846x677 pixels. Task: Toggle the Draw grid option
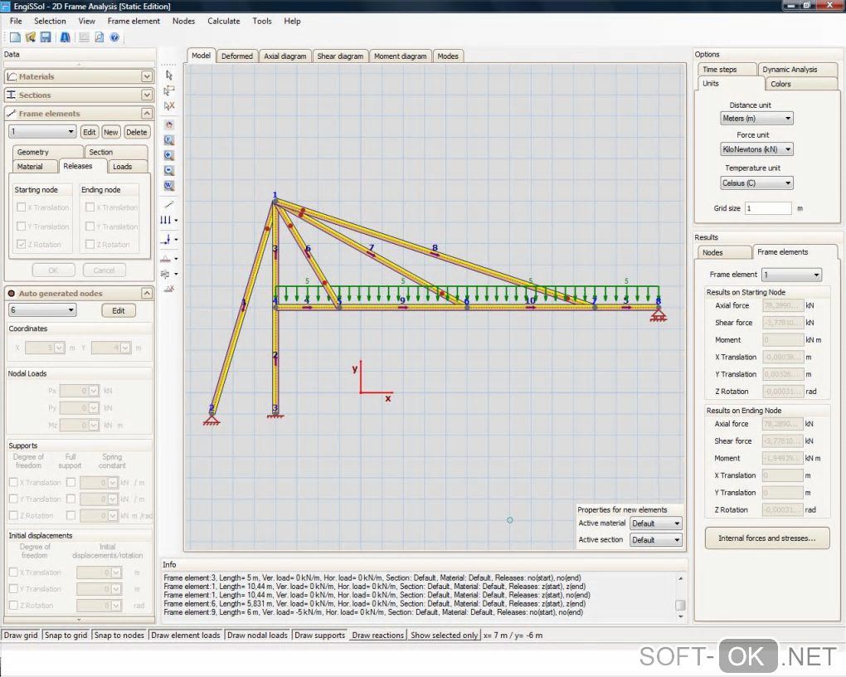(21, 636)
